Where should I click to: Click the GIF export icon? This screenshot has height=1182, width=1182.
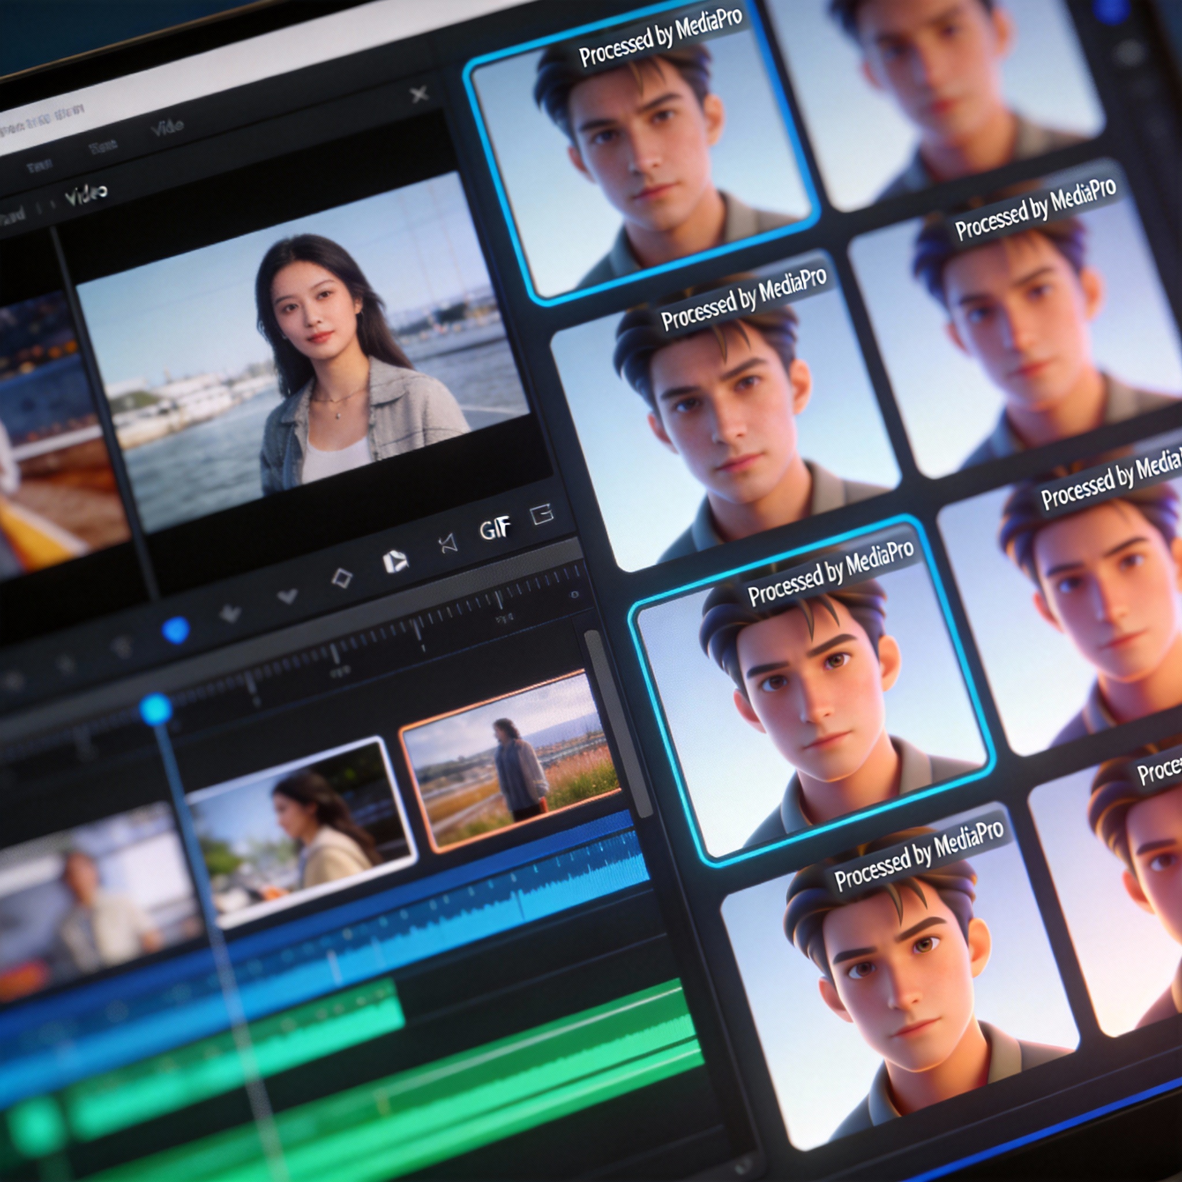[495, 528]
